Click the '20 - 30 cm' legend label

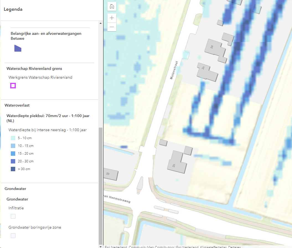tap(26, 161)
